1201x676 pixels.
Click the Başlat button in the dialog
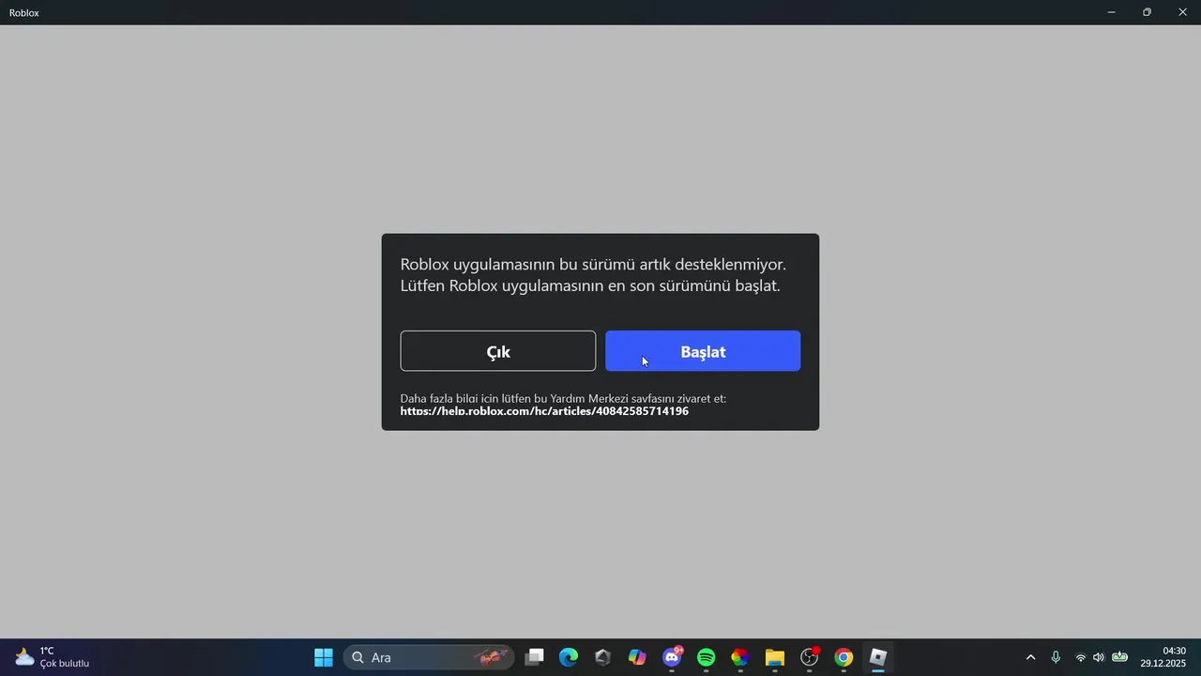[703, 351]
